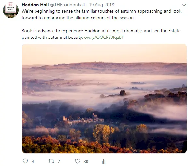The image size is (189, 166).
Task: Click the like count 30
Action: click(x=86, y=161)
